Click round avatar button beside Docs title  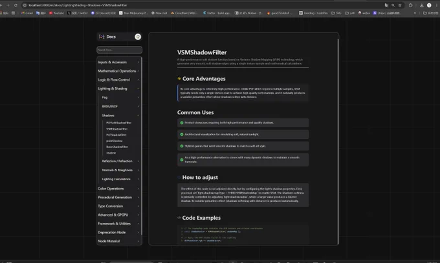pos(138,37)
